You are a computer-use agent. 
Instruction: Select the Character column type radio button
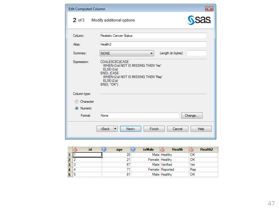click(77, 102)
